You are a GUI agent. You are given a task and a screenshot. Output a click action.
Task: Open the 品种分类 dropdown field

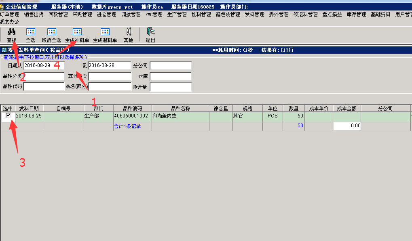coord(44,76)
